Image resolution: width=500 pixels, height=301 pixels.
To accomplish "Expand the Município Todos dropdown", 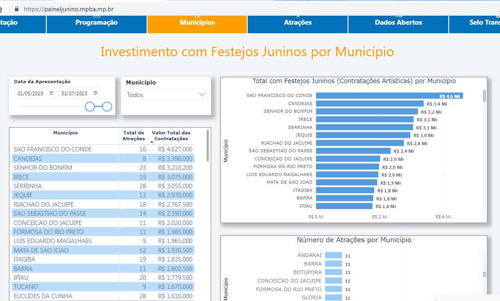I will [166, 95].
